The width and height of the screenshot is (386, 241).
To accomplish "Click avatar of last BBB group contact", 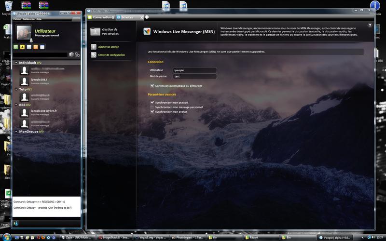I will pos(25,123).
